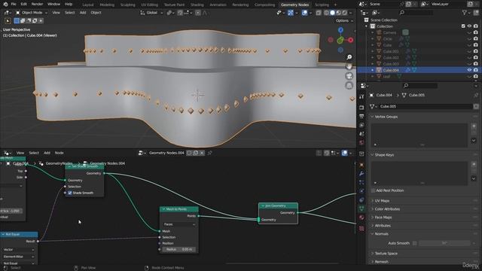Toggle viewport overlays button

click(304, 13)
